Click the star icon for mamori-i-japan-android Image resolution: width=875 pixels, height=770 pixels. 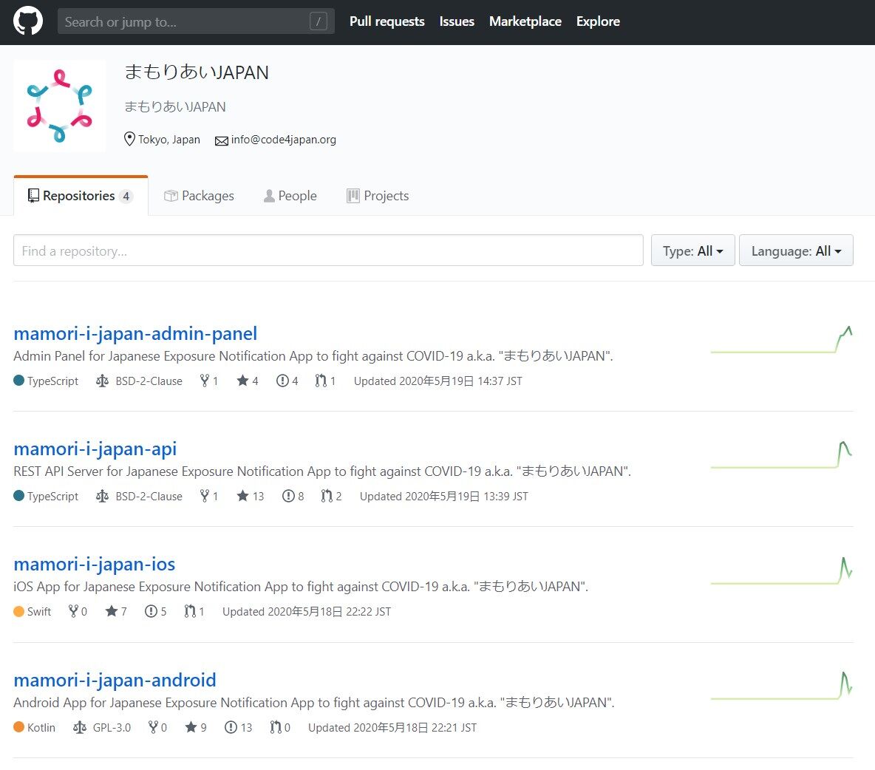pyautogui.click(x=191, y=727)
